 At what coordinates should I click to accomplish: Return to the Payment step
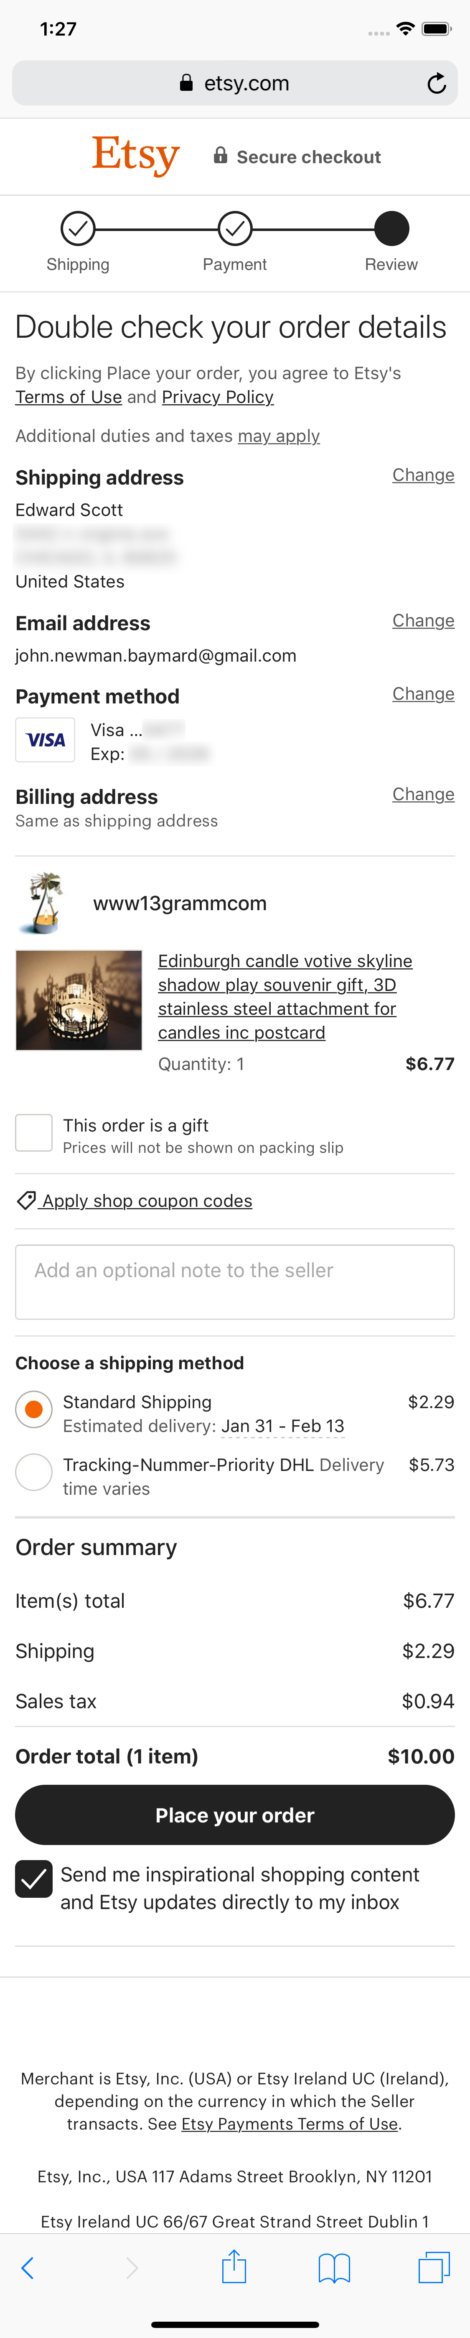click(234, 229)
